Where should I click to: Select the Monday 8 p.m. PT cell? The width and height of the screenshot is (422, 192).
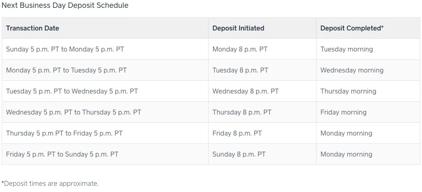262,49
